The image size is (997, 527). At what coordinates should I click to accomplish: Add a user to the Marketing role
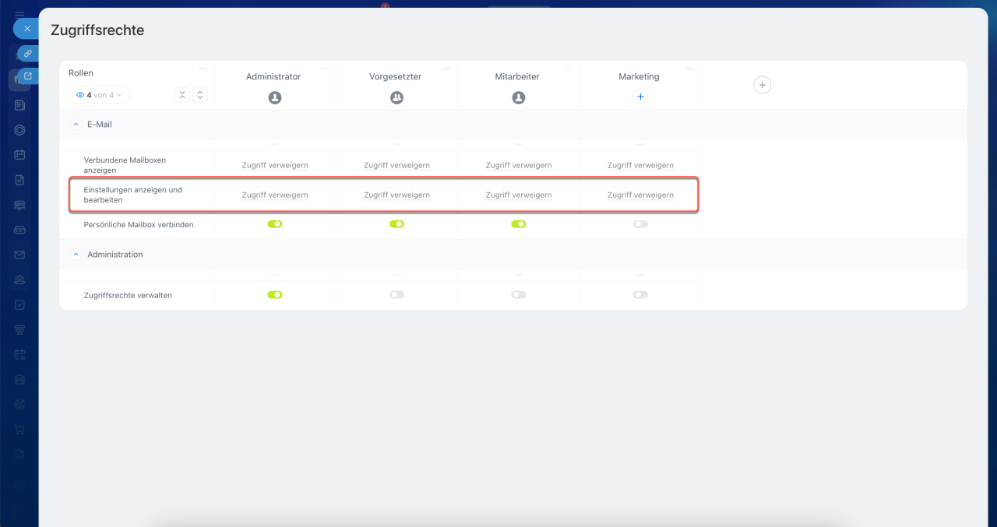pyautogui.click(x=640, y=97)
